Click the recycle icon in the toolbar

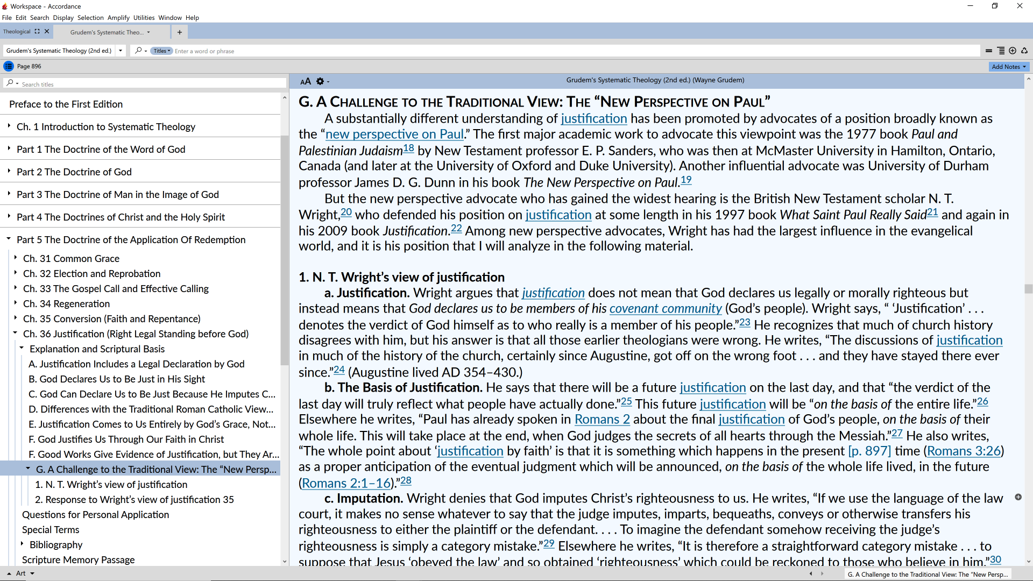(x=1024, y=51)
